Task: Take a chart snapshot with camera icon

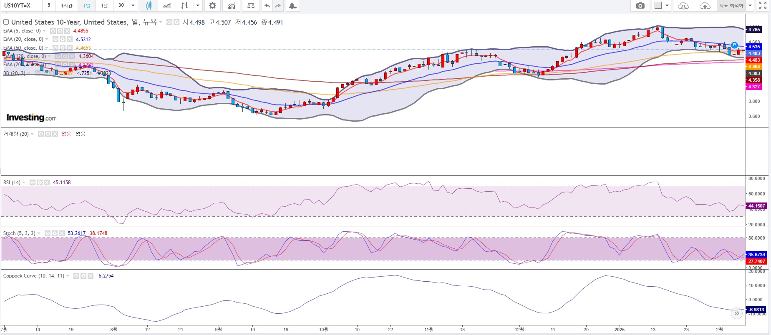Action: [640, 5]
